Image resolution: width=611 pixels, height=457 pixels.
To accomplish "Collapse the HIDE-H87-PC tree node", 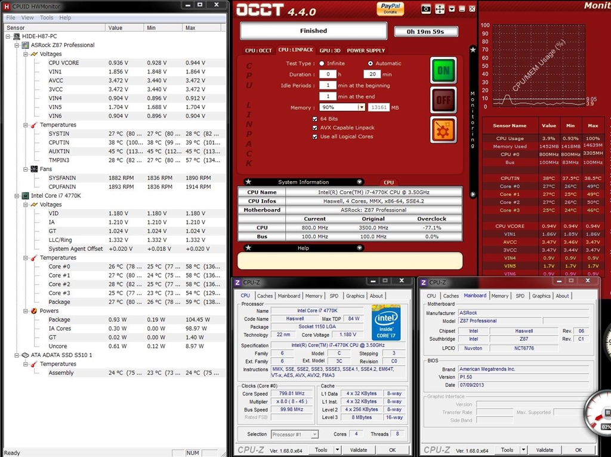I will point(8,36).
